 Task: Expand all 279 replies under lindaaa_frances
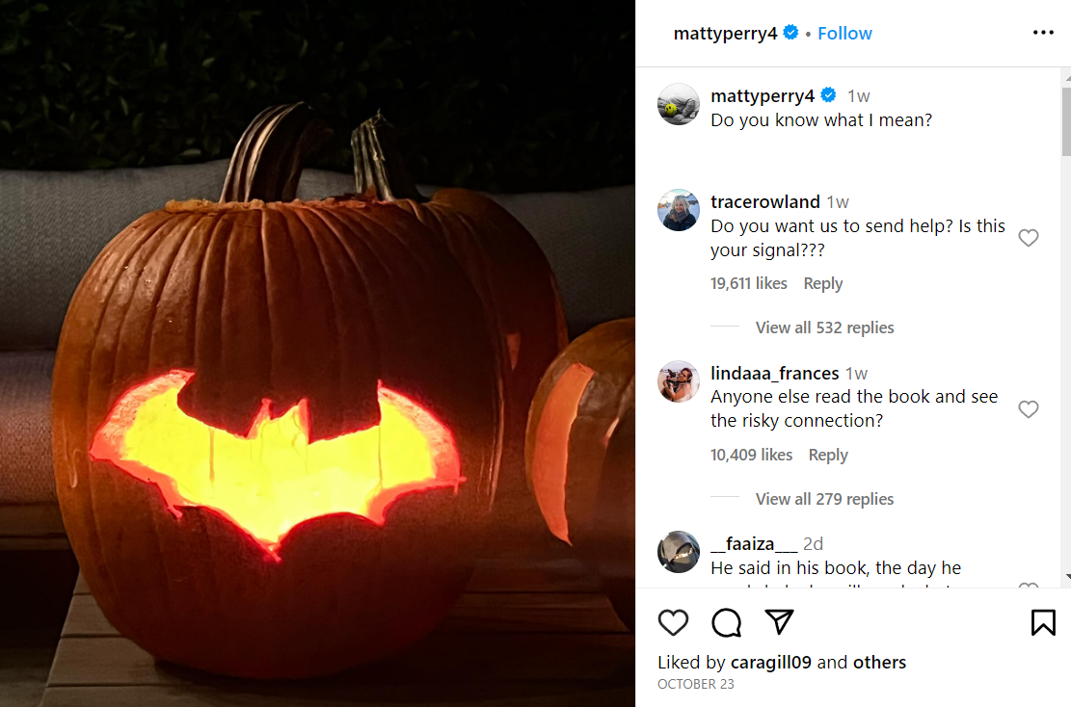[825, 499]
